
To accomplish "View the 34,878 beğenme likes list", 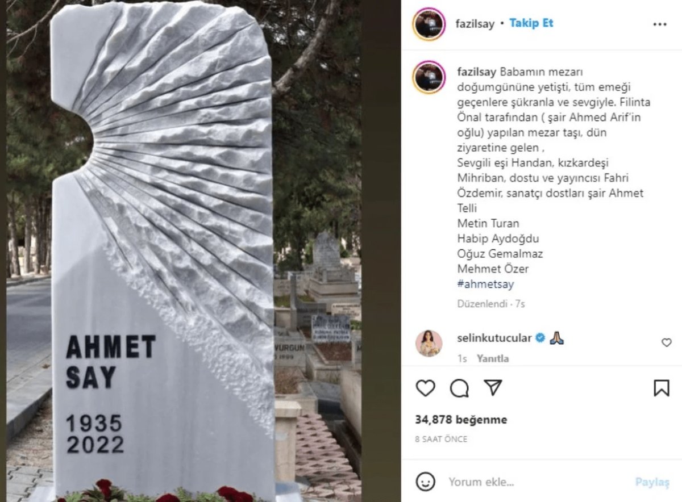I will point(461,420).
